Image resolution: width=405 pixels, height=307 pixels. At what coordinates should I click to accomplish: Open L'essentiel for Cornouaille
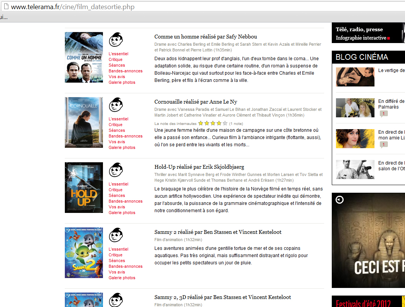coord(118,119)
